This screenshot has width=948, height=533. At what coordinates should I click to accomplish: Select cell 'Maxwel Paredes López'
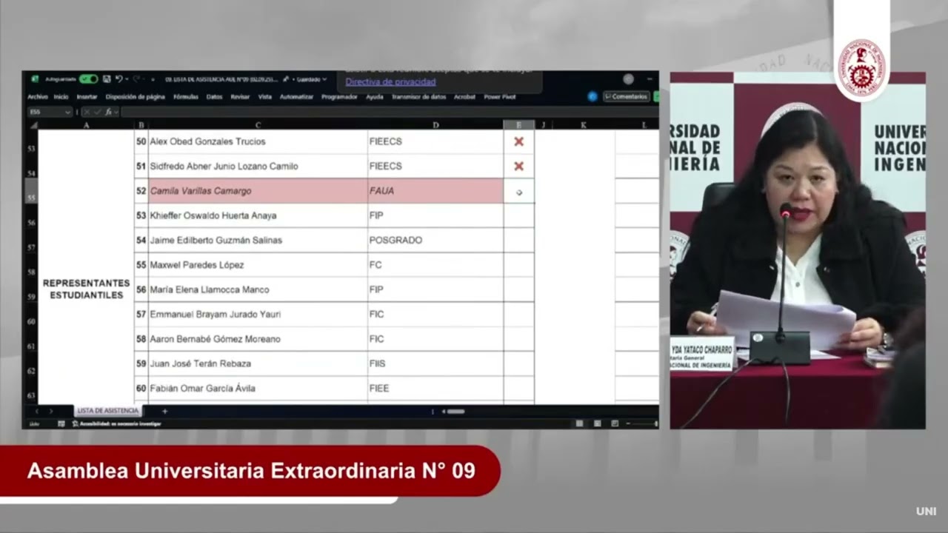tap(258, 265)
